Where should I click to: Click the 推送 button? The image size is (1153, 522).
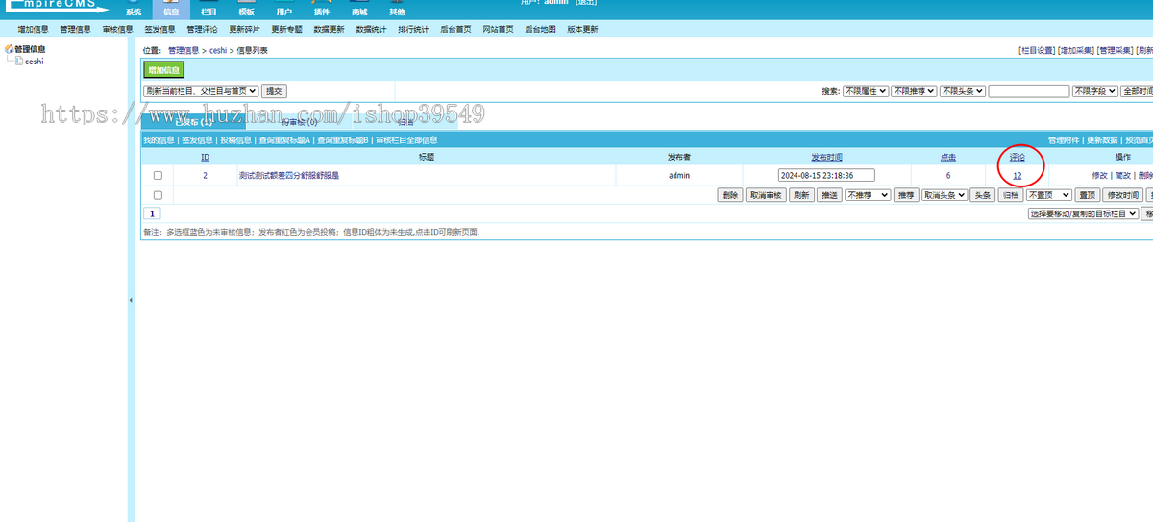tap(829, 195)
